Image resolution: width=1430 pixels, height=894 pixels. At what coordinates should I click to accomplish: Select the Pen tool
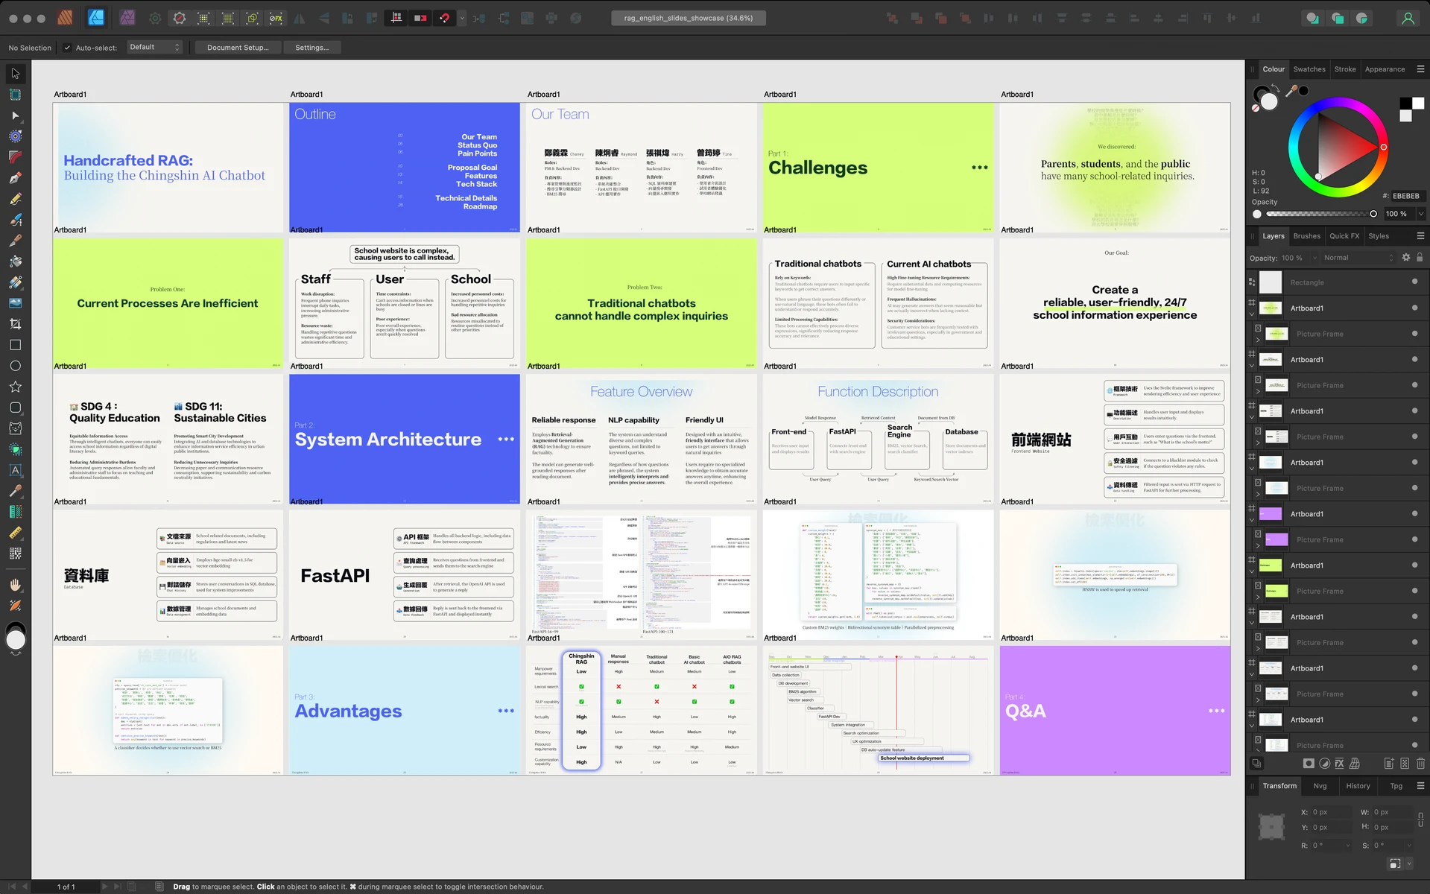pos(15,177)
